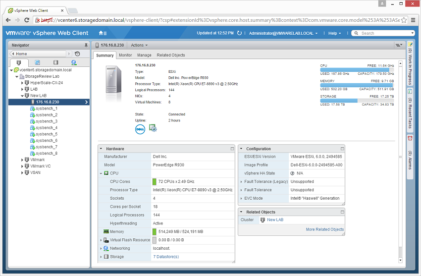Open the Chrome menu button
Viewport: 421px width, 276px height.
pyautogui.click(x=413, y=20)
